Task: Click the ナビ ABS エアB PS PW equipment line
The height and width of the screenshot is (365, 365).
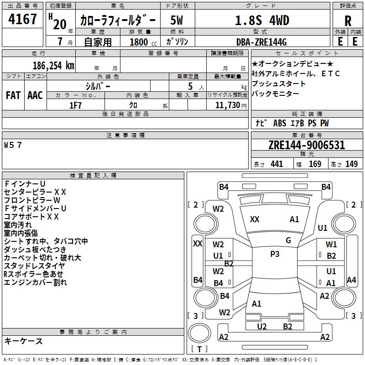Action: (x=292, y=123)
